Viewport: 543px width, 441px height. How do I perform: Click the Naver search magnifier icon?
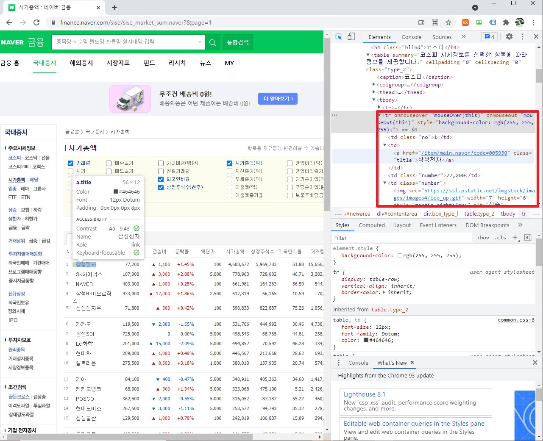(x=213, y=42)
